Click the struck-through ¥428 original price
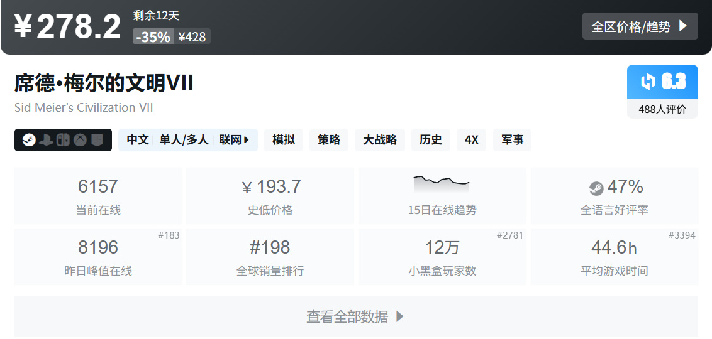This screenshot has width=712, height=339. 192,36
